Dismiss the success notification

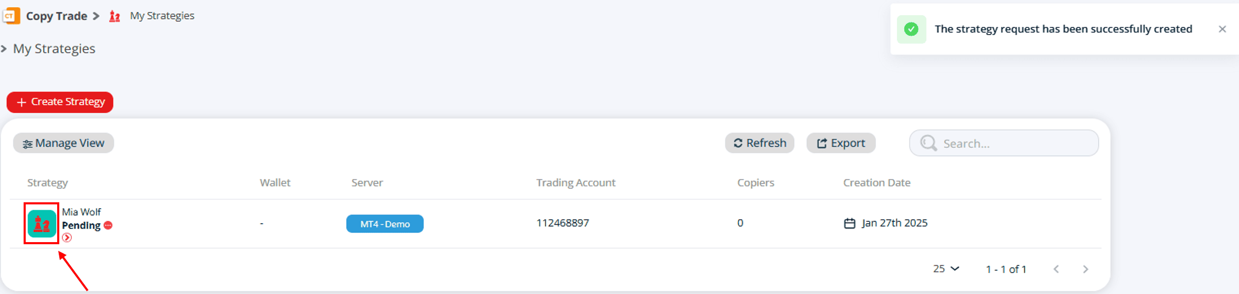[1222, 29]
